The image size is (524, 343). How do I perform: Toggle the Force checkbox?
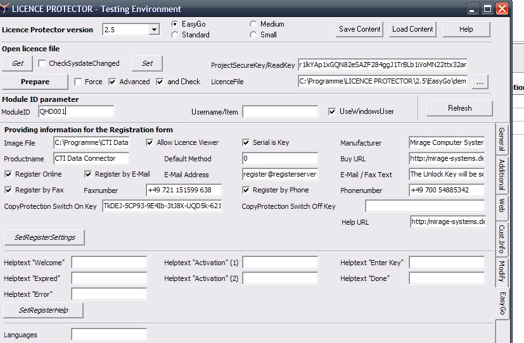point(78,82)
